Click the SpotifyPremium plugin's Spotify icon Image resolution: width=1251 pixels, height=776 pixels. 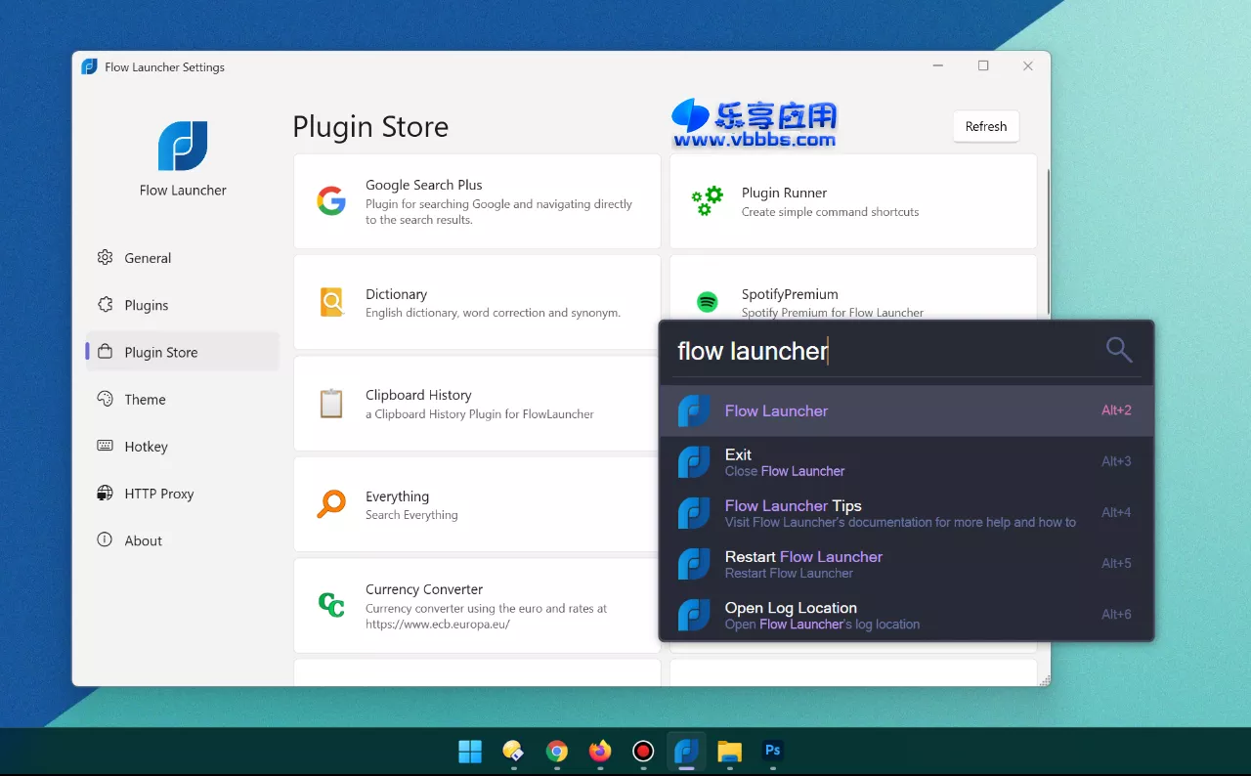tap(706, 302)
